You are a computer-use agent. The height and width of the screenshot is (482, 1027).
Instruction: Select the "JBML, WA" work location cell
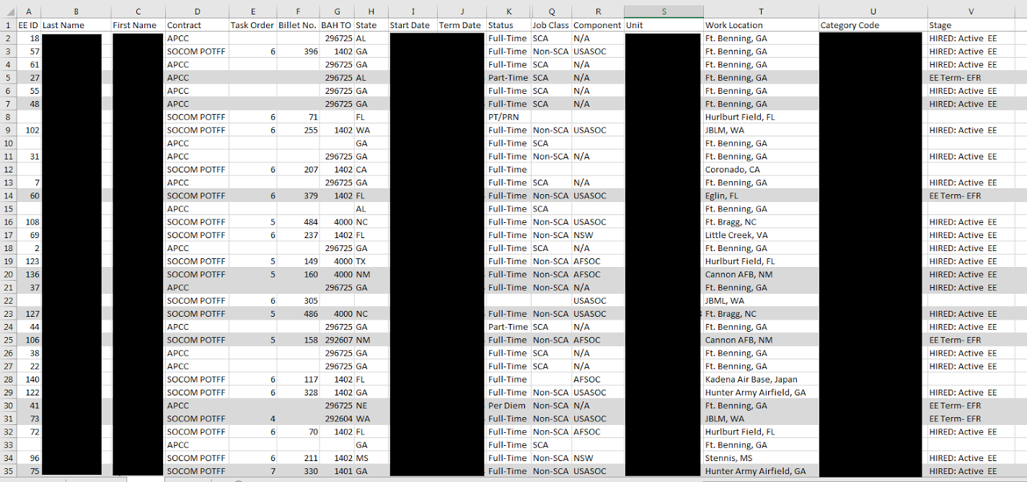pos(761,301)
